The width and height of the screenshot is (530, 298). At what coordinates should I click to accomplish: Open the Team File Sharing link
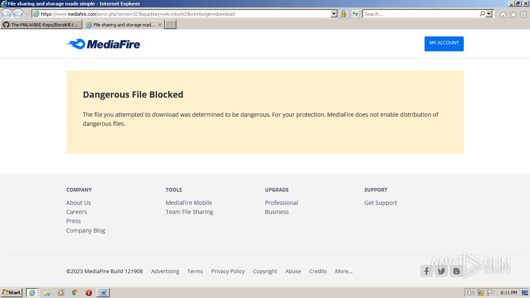pos(189,211)
